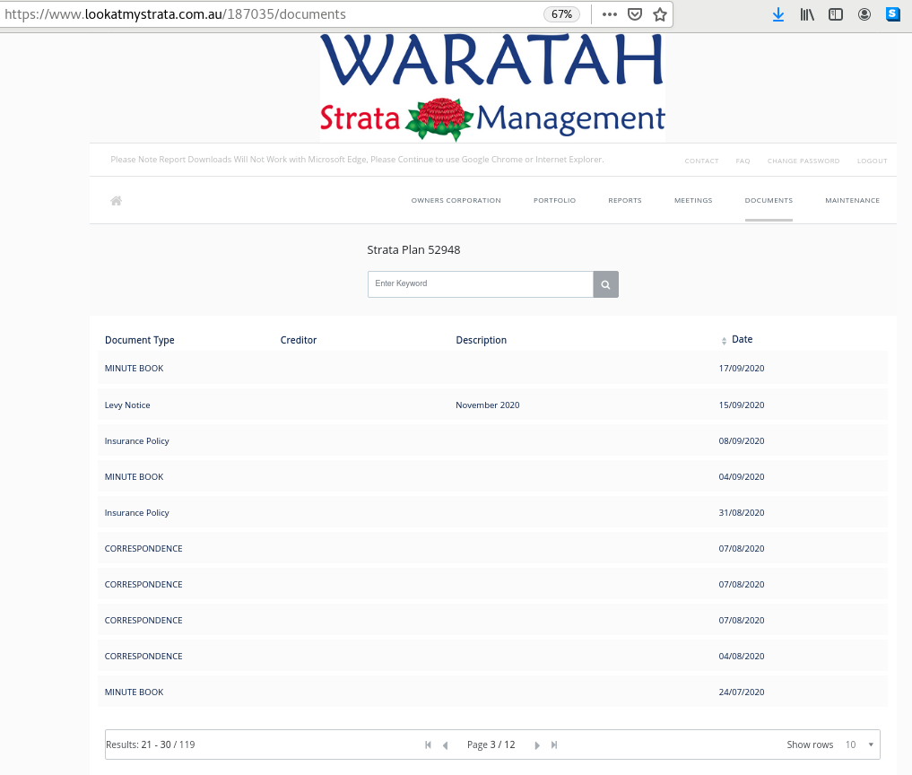Click the Page 3 / 12 indicator
The height and width of the screenshot is (775, 912).
pos(491,745)
